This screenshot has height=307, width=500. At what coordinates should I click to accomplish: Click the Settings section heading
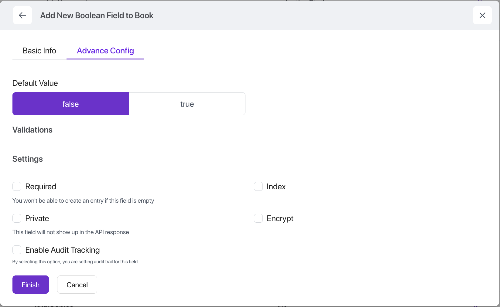tap(28, 159)
